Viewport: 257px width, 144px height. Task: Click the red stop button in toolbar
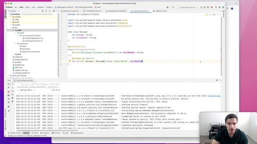(x=212, y=7)
